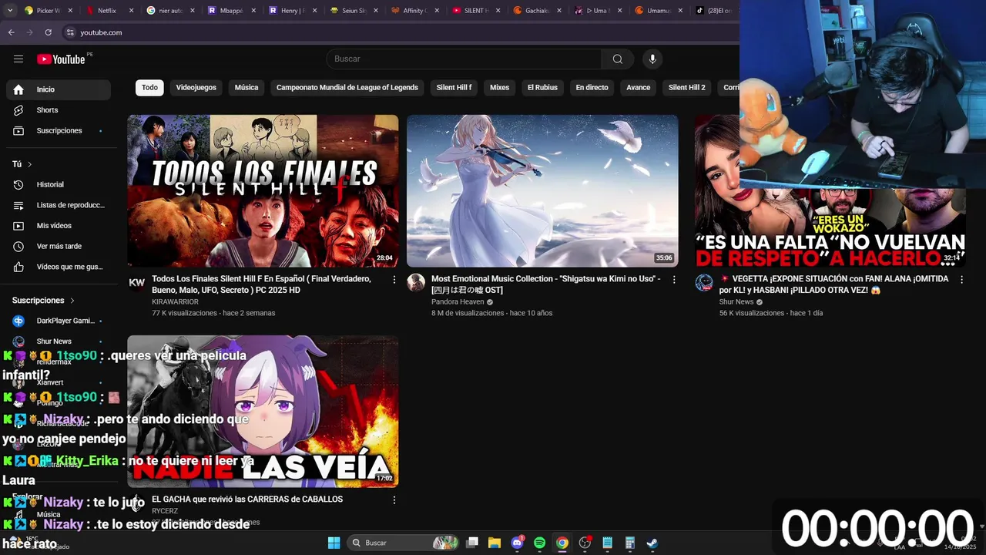Viewport: 986px width, 555px height.
Task: Go to Inicio in sidebar
Action: point(59,89)
